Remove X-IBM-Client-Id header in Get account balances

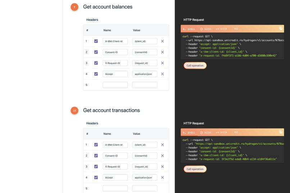pos(162,41)
